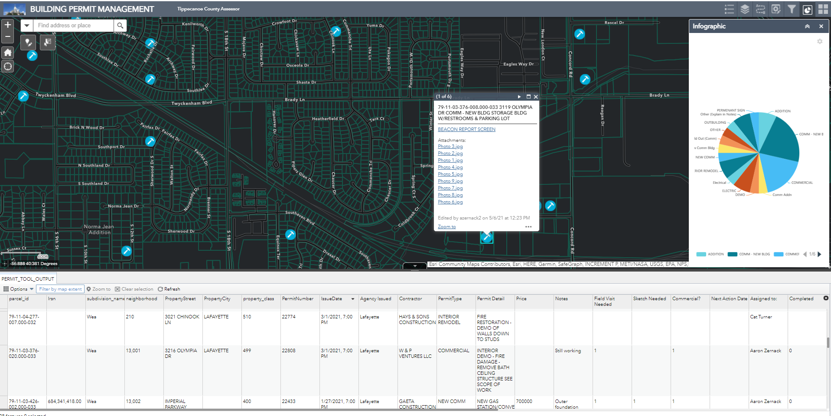Click the Home extent icon on the map
The width and height of the screenshot is (831, 416).
pos(7,52)
